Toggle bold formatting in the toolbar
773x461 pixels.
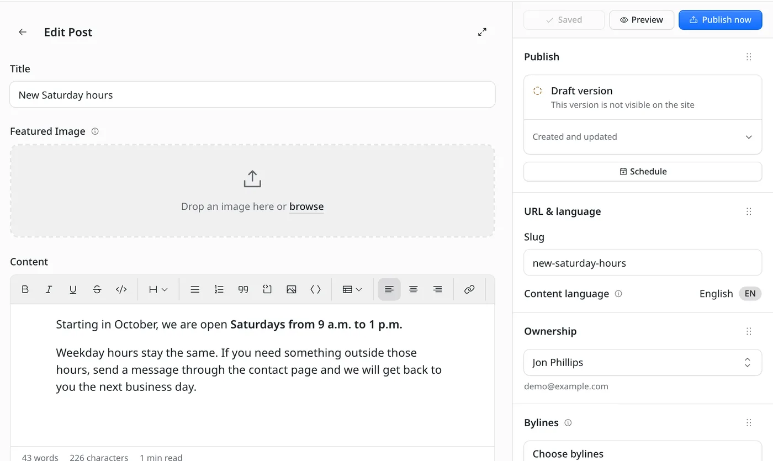tap(25, 289)
